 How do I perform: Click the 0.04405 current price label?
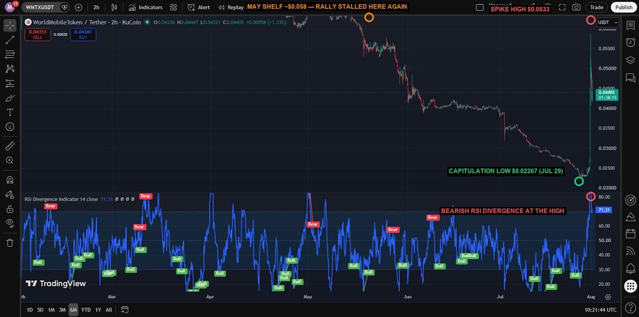pyautogui.click(x=607, y=95)
